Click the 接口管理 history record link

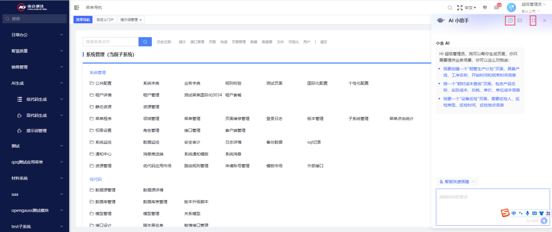(197, 42)
